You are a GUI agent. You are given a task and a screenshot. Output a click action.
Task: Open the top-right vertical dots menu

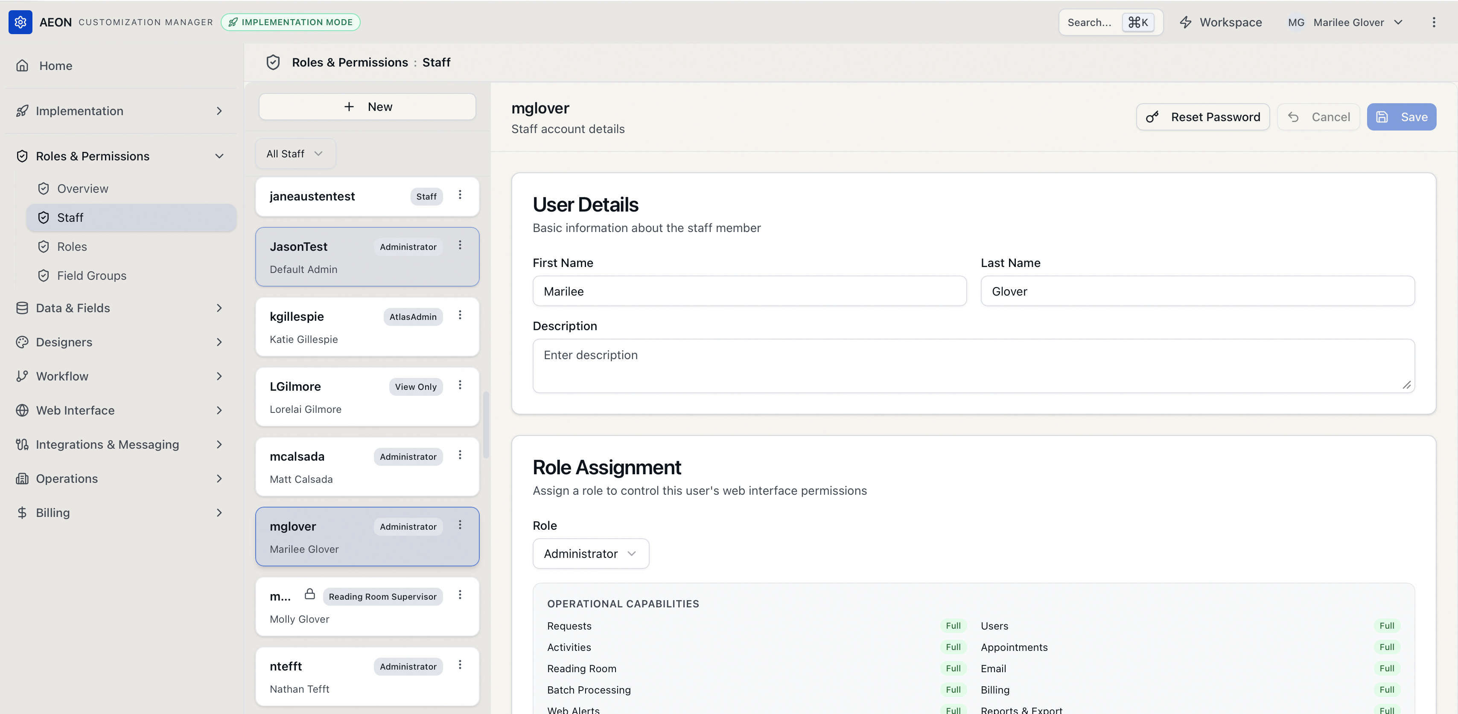click(x=1433, y=22)
